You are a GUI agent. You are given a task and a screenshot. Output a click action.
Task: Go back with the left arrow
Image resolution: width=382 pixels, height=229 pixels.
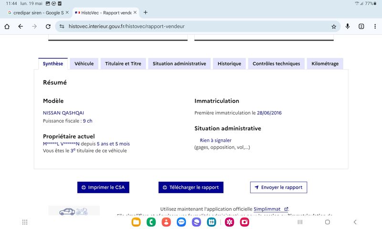21,26
